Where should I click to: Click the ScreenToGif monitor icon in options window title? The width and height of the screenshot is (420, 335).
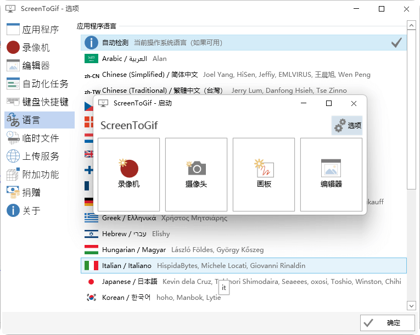(x=10, y=9)
